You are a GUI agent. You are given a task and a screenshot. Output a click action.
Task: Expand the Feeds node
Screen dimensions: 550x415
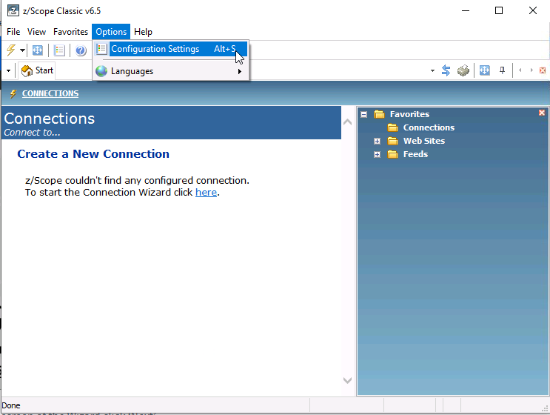377,154
